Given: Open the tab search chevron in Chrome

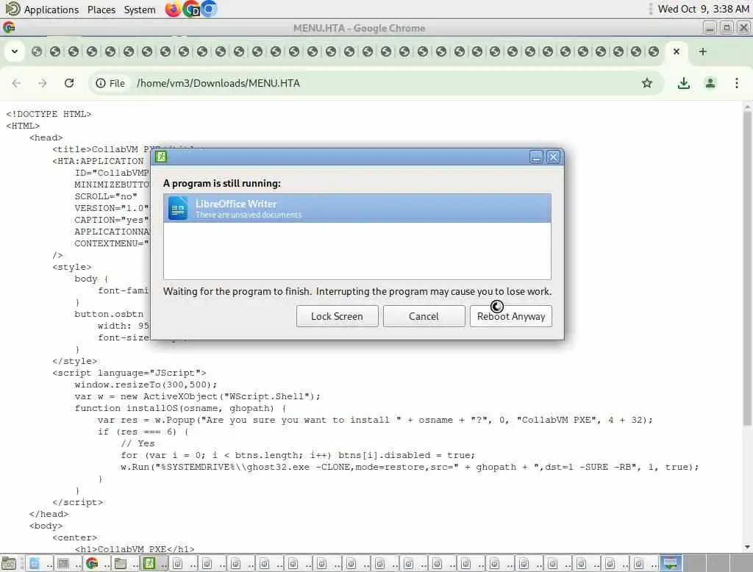Looking at the screenshot, I should (x=15, y=51).
